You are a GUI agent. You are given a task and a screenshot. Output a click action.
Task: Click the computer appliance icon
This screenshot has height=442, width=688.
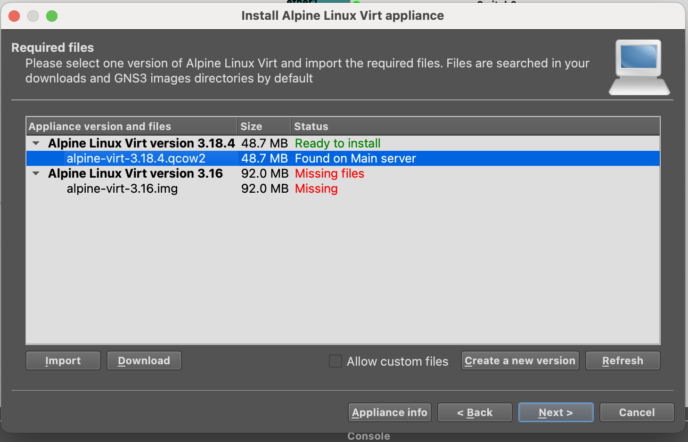pyautogui.click(x=639, y=67)
